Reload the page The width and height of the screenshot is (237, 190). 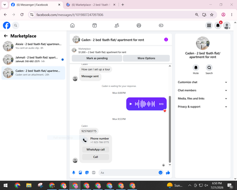pos(22,15)
